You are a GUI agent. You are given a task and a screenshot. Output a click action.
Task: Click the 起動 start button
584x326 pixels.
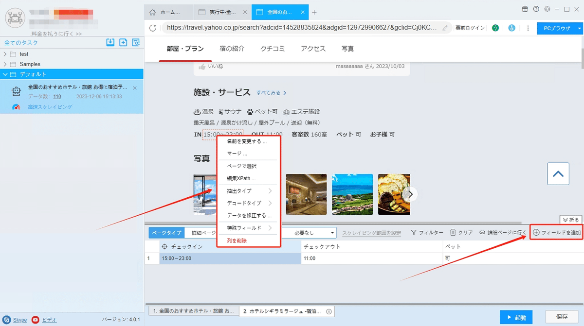click(x=516, y=317)
